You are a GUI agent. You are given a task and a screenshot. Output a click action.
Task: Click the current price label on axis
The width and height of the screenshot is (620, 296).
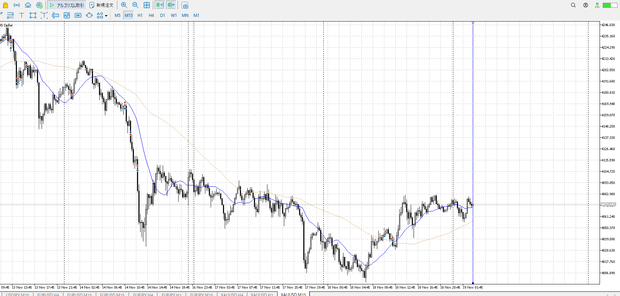coord(608,204)
